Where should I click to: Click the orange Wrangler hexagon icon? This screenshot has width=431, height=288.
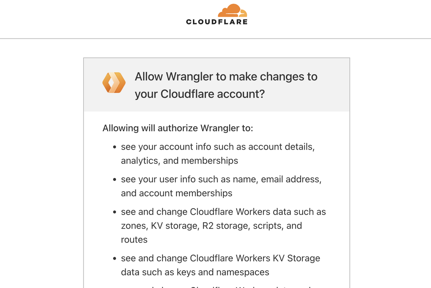(114, 83)
